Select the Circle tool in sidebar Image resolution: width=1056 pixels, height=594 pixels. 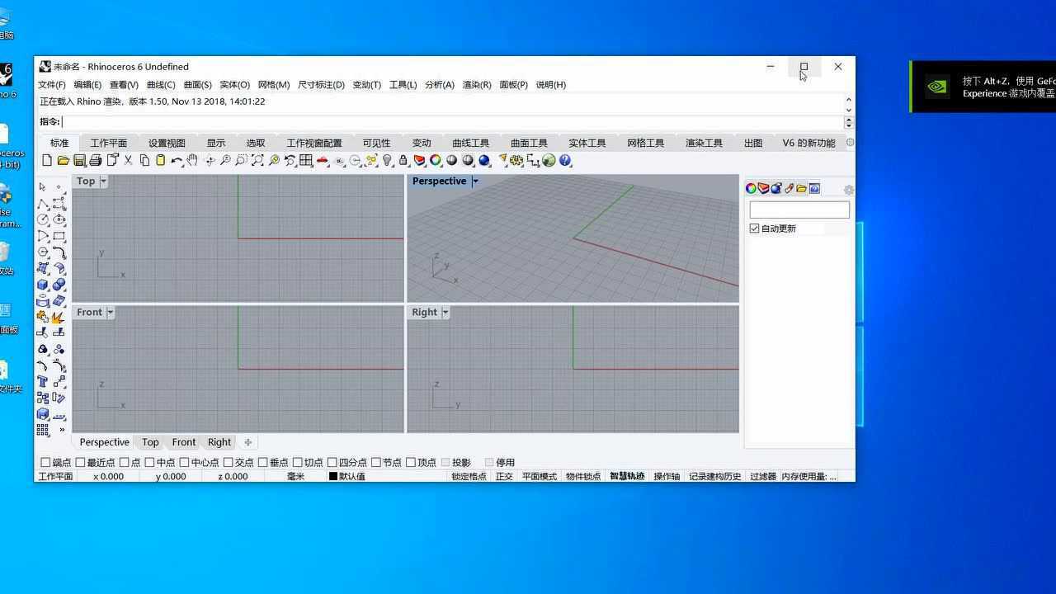click(x=43, y=219)
